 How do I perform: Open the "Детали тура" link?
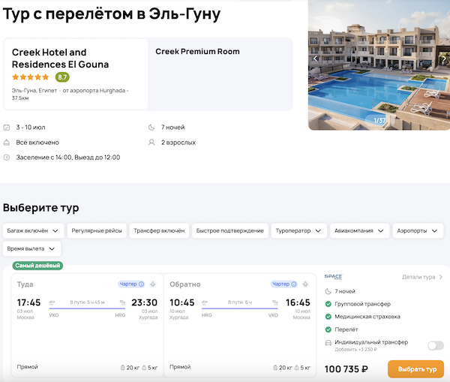click(422, 277)
